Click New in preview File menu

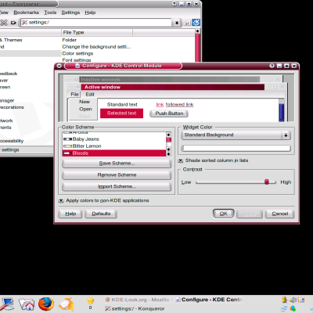pos(85,102)
